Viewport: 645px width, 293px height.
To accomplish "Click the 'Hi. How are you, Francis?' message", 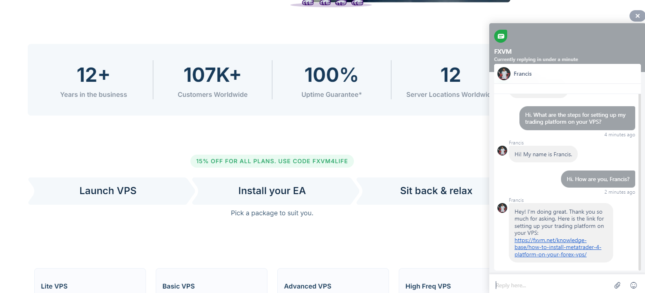I will (598, 179).
